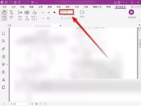Click the Print icon in quick access
Viewport: 141px width, 106px height.
pyautogui.click(x=15, y=2)
